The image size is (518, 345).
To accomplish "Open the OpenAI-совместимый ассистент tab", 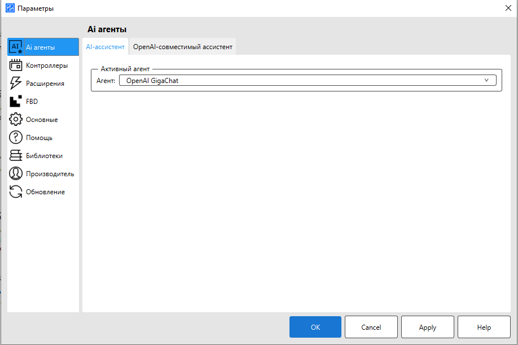I will pyautogui.click(x=183, y=47).
